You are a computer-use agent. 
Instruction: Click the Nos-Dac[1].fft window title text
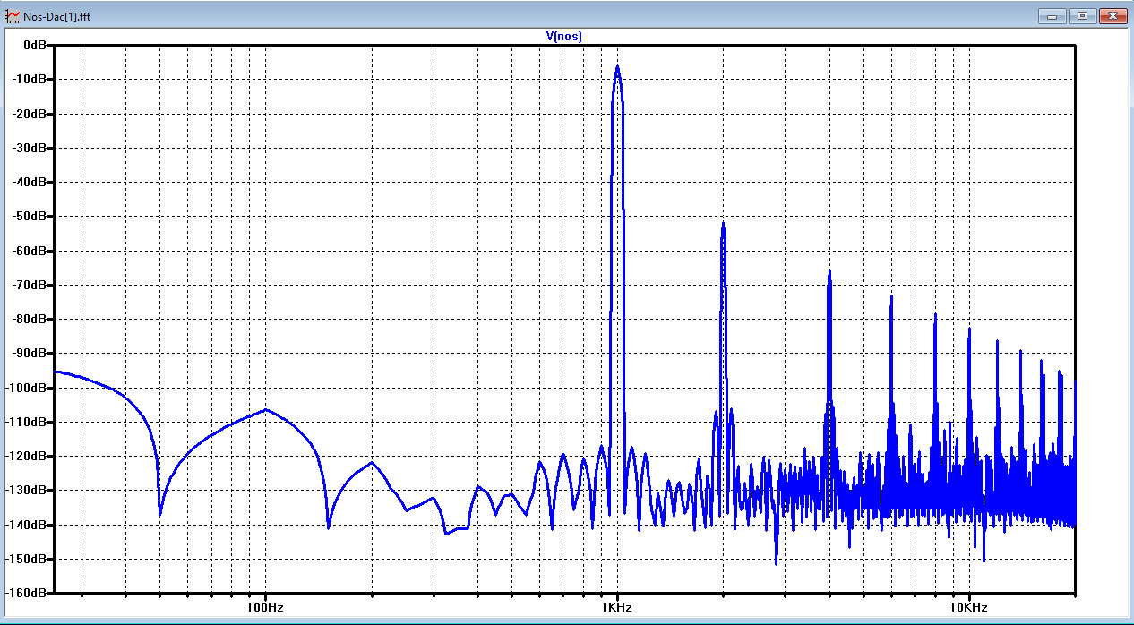(x=57, y=16)
